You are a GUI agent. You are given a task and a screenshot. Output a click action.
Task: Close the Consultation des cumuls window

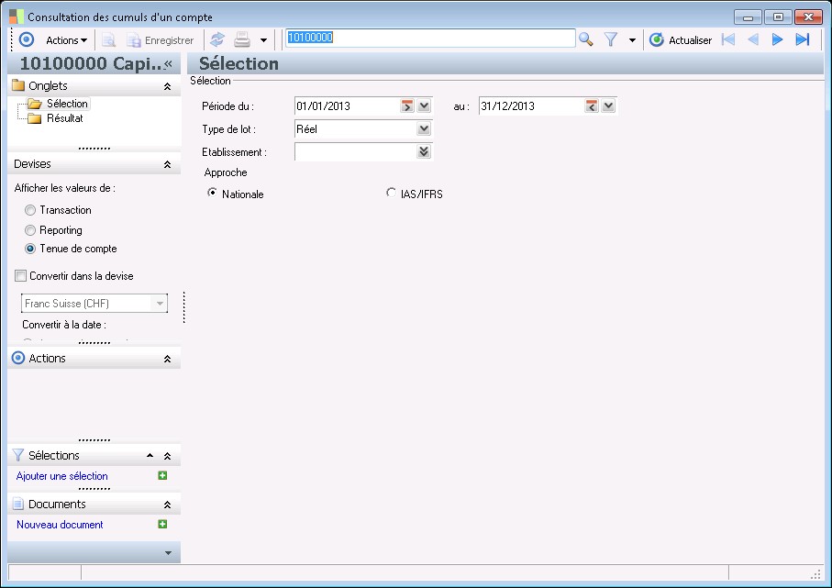[809, 17]
